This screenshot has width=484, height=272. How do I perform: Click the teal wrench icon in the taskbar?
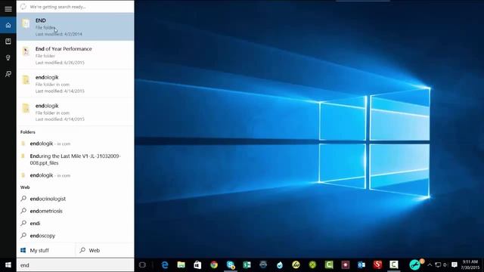point(414,265)
